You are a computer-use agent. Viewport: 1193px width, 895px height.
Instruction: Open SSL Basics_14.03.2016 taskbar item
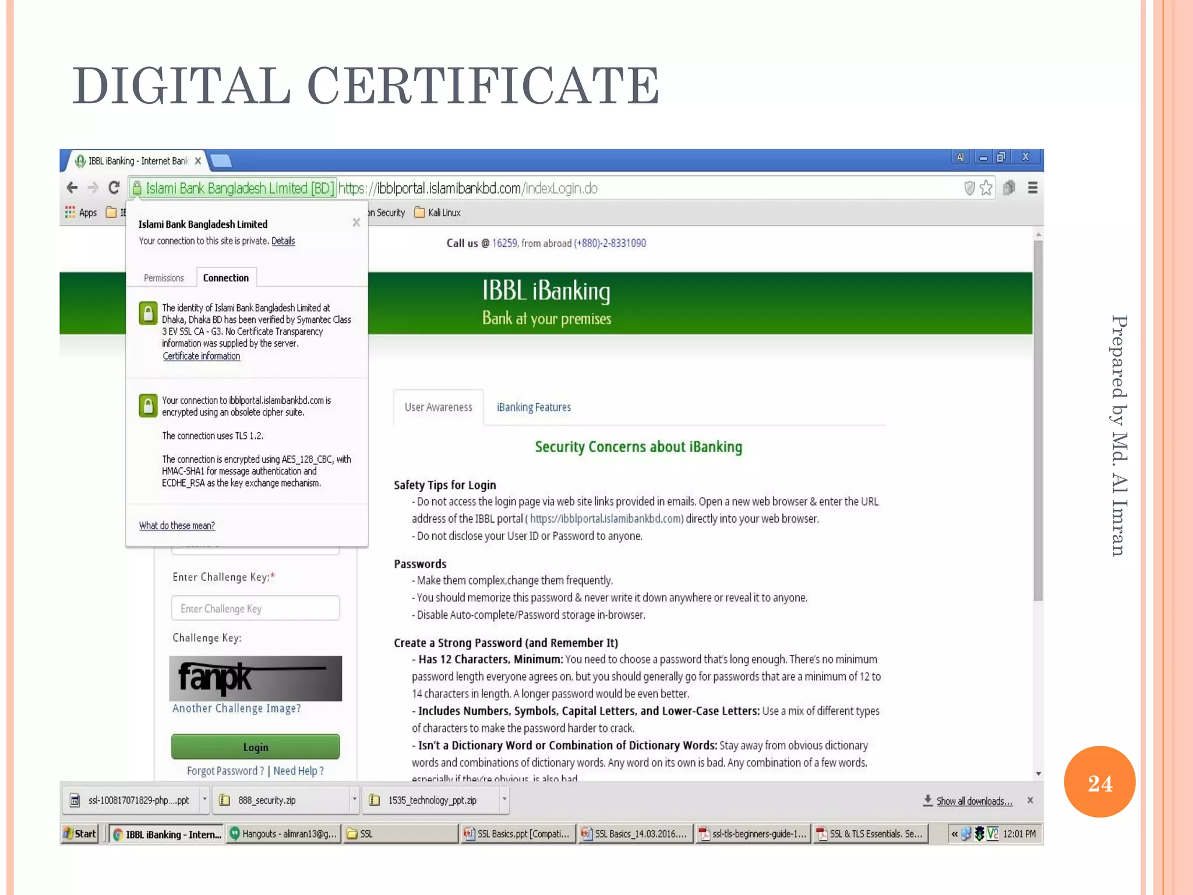point(635,834)
